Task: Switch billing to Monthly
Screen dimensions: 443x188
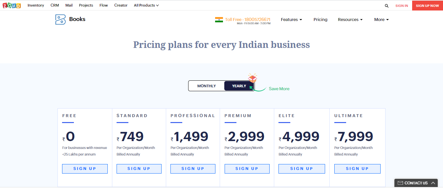Action: coord(207,86)
